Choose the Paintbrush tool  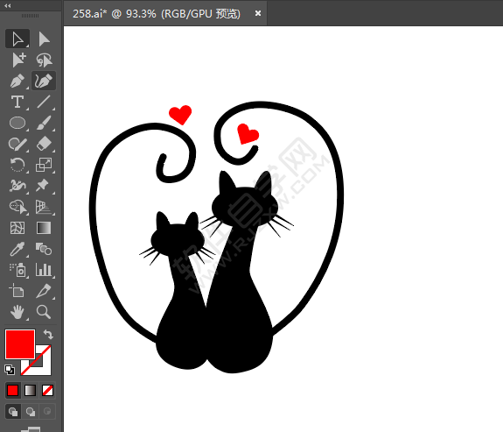[x=44, y=123]
